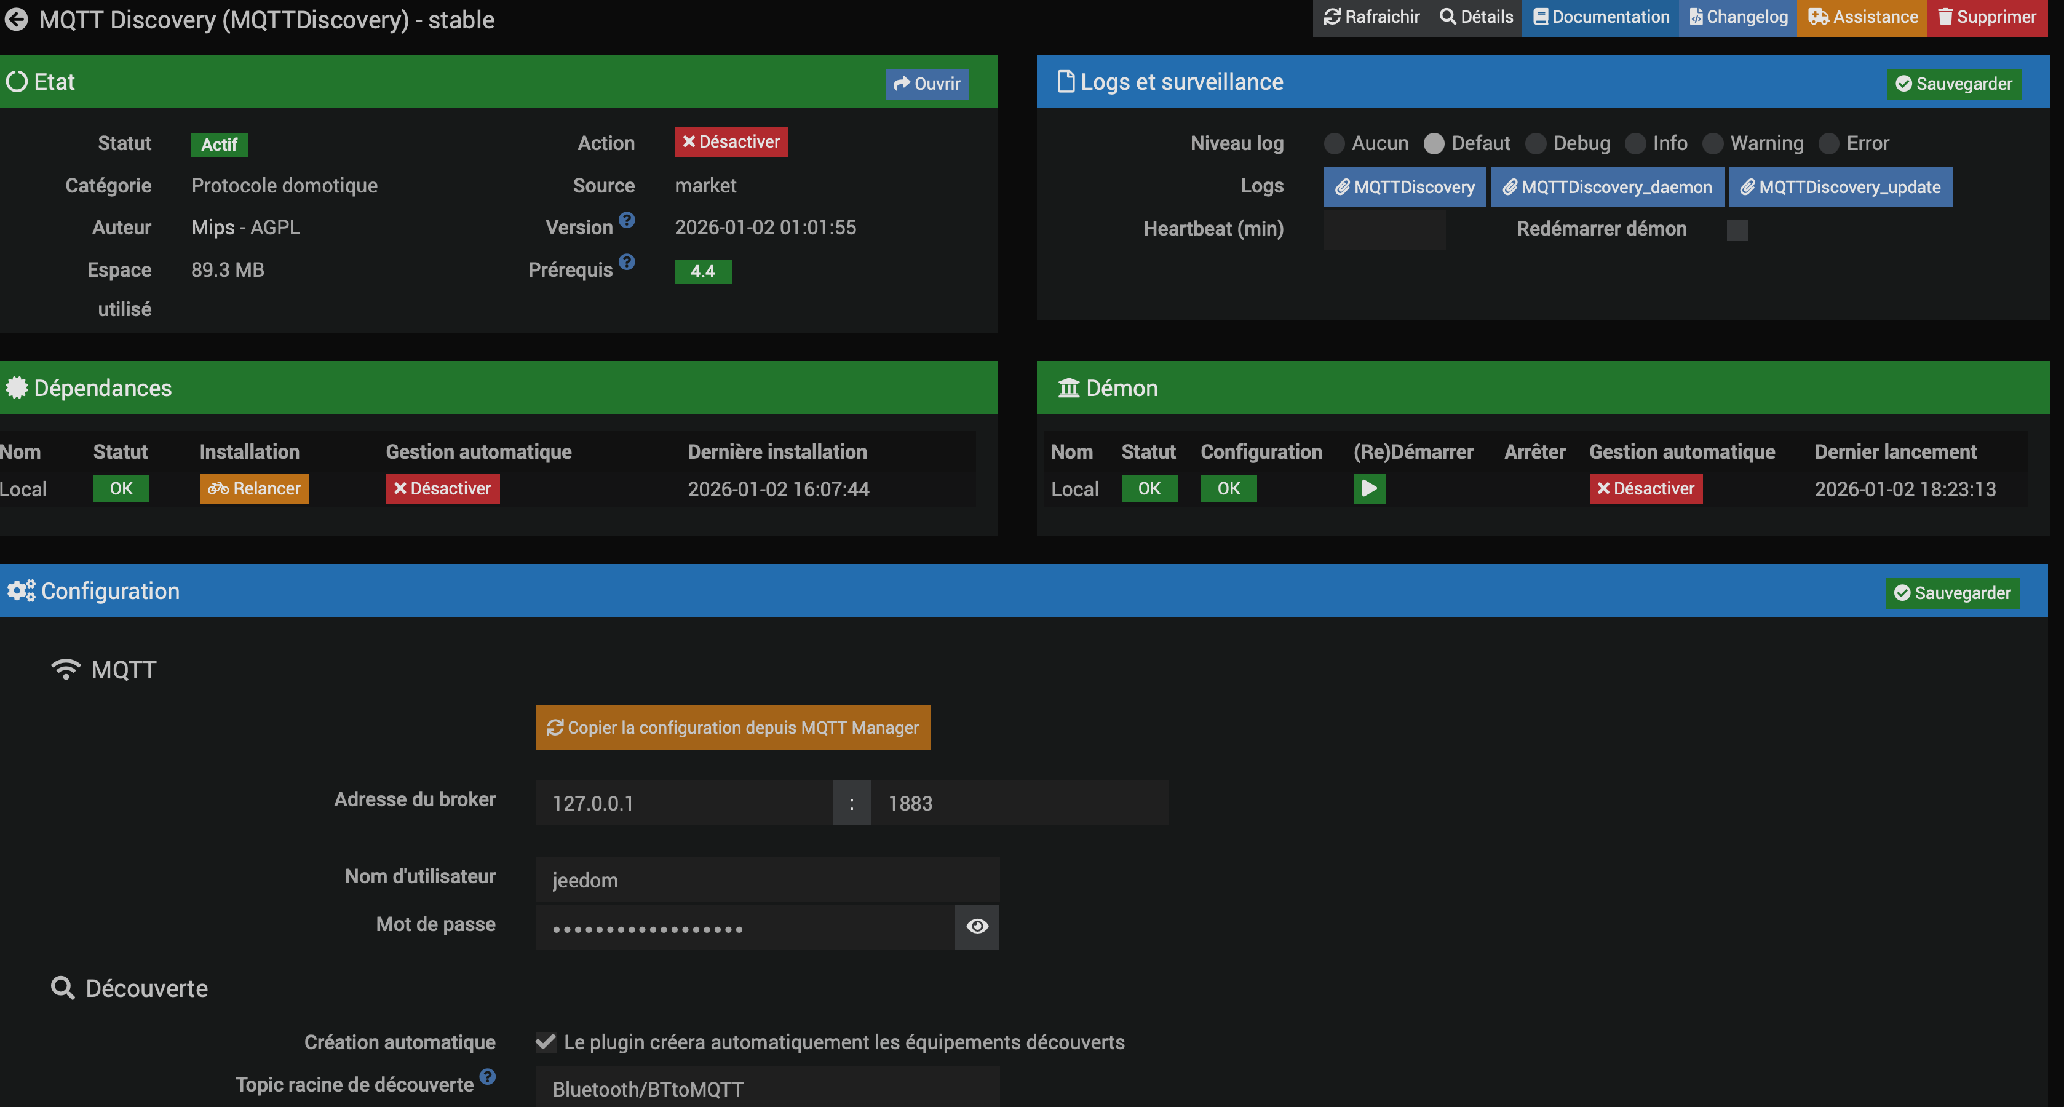Click Copier la configuration depuis MQTT Manager
Image resolution: width=2064 pixels, height=1107 pixels.
(732, 728)
